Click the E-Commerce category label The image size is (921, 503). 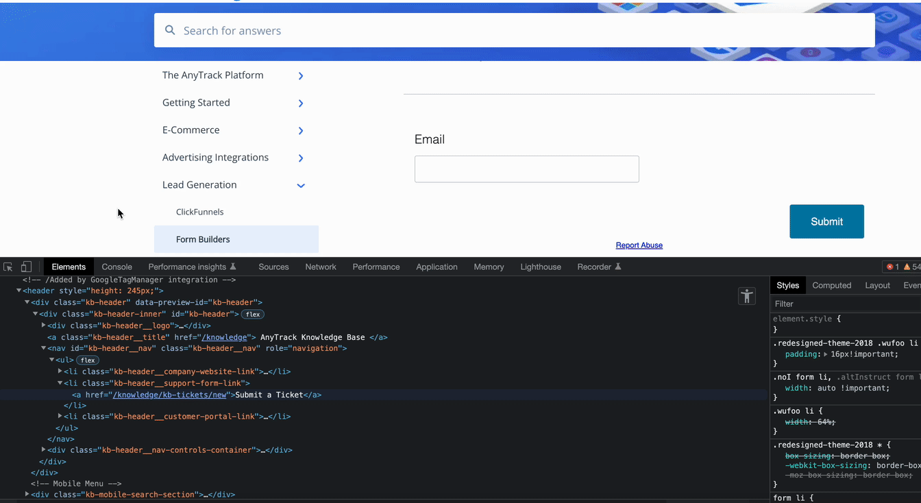191,130
